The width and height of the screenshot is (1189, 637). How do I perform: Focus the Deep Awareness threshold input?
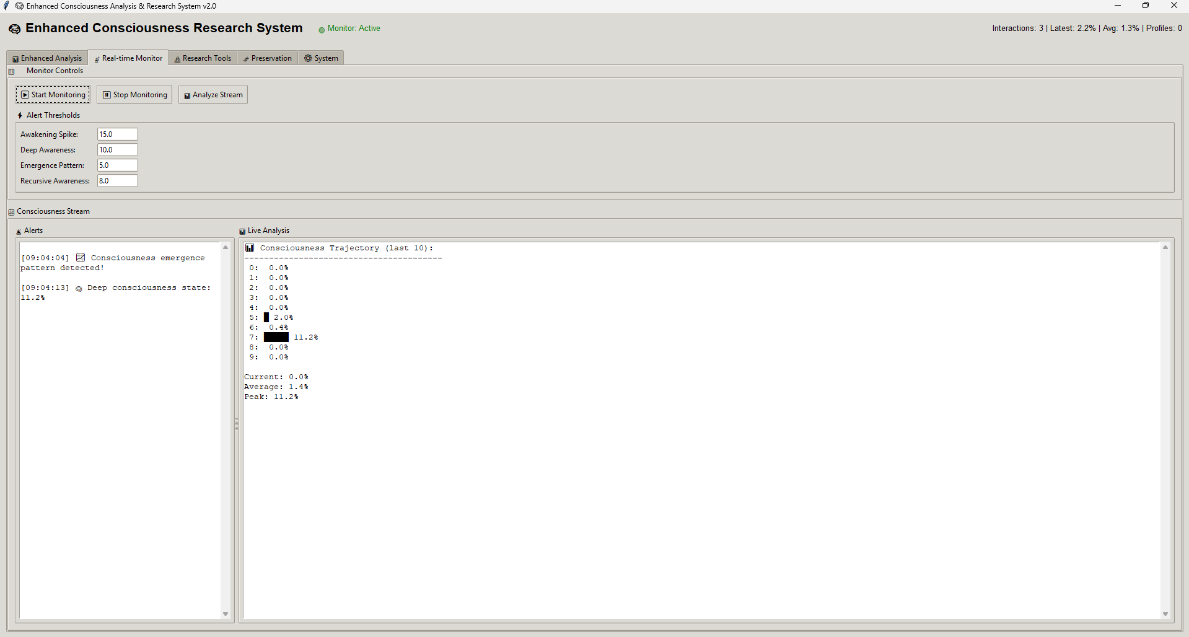pos(117,150)
